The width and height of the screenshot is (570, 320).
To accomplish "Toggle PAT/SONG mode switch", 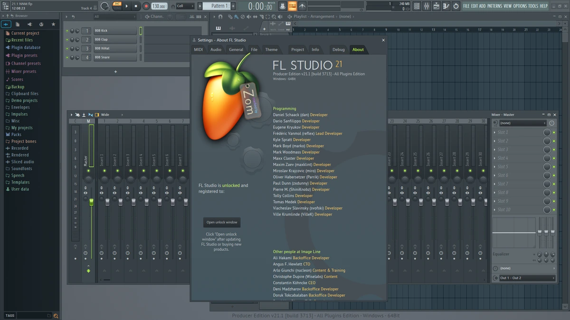I will (x=116, y=6).
